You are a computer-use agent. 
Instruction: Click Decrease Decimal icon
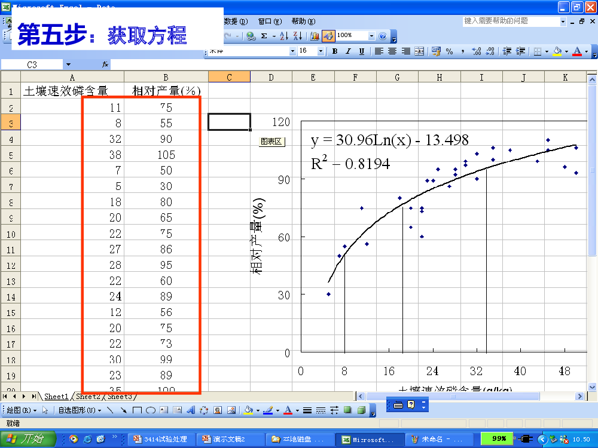pos(490,51)
